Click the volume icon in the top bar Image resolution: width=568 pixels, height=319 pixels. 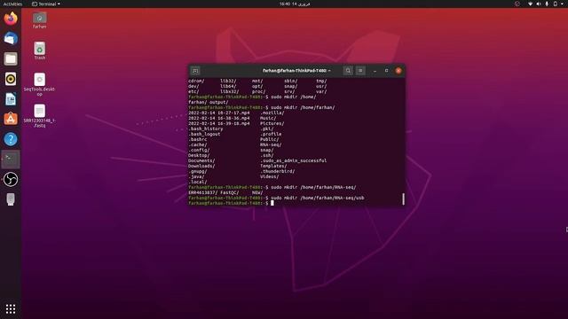[x=539, y=4]
